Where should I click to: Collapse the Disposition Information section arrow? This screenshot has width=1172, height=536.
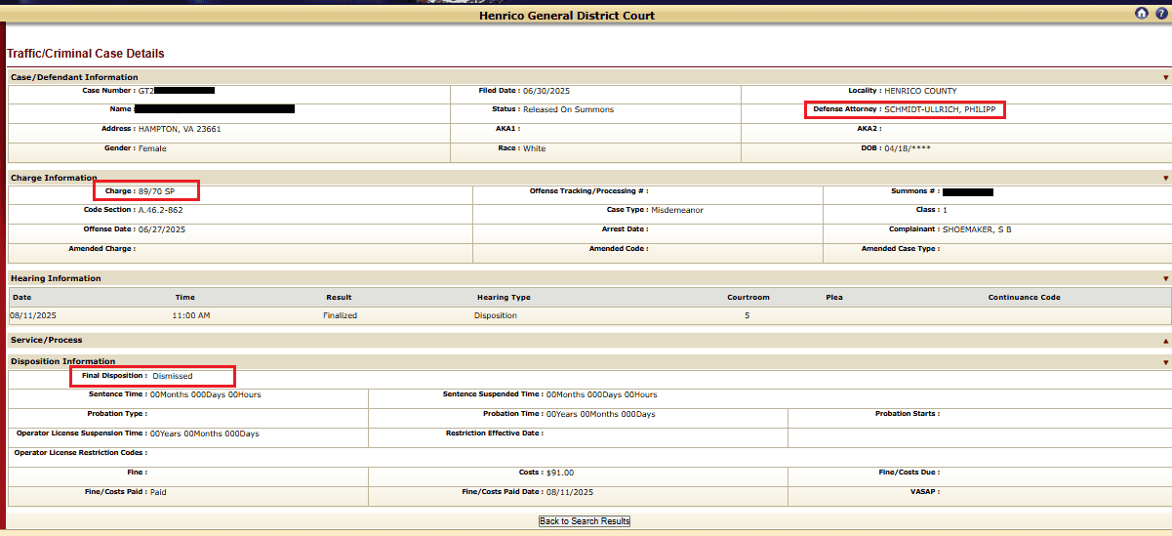pos(1165,362)
